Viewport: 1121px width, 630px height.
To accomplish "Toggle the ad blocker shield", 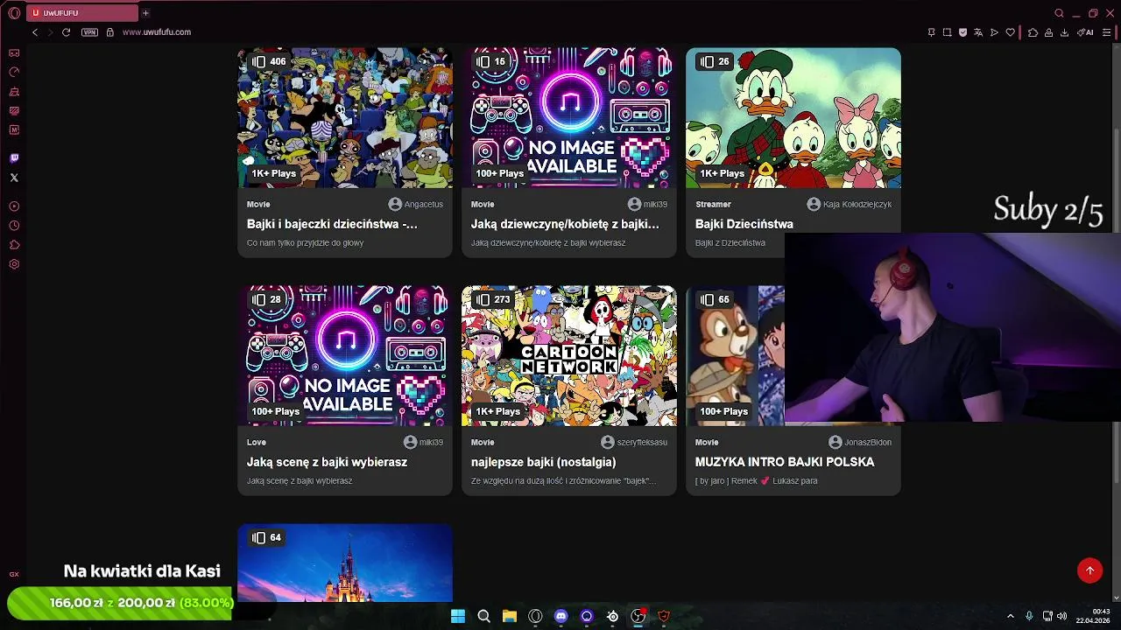I will 962,32.
